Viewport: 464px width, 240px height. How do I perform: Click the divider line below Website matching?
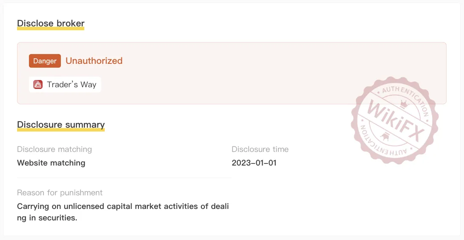point(124,177)
